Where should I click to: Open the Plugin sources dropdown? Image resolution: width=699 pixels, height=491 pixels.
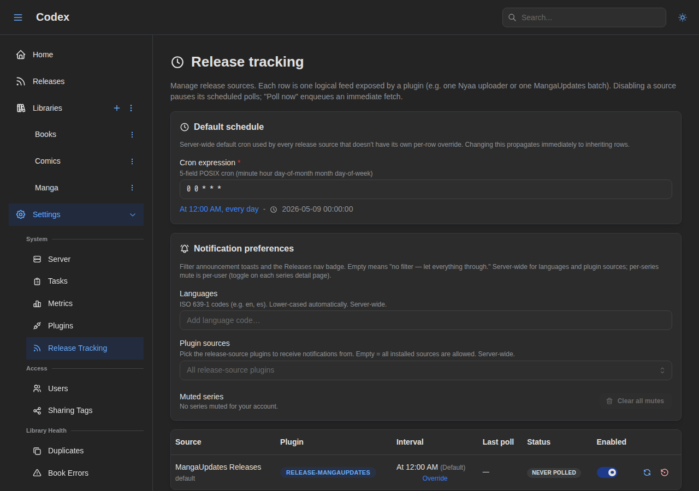(x=426, y=370)
